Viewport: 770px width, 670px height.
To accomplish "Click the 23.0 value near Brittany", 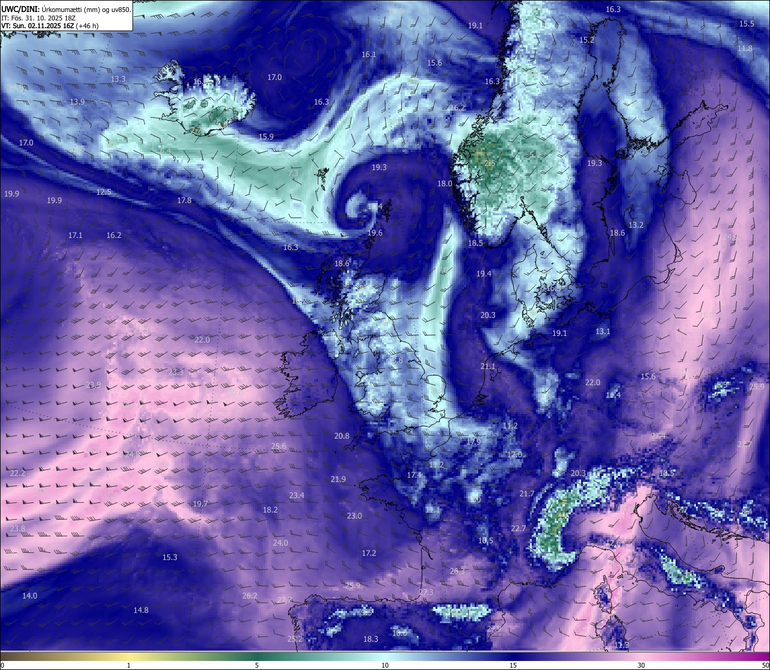I will (354, 516).
